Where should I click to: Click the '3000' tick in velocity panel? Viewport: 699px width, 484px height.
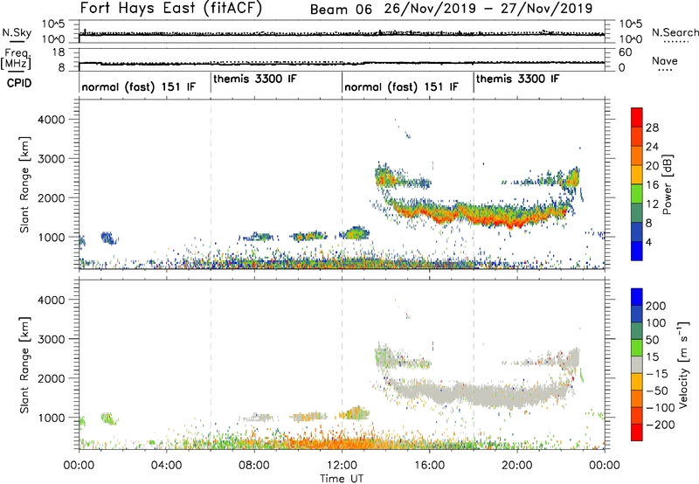pyautogui.click(x=51, y=339)
